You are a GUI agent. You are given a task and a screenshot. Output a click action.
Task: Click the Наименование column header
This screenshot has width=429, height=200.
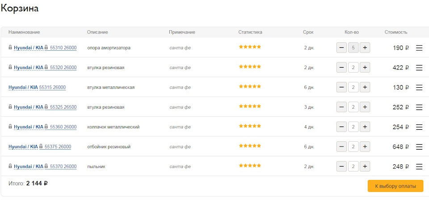pos(24,32)
